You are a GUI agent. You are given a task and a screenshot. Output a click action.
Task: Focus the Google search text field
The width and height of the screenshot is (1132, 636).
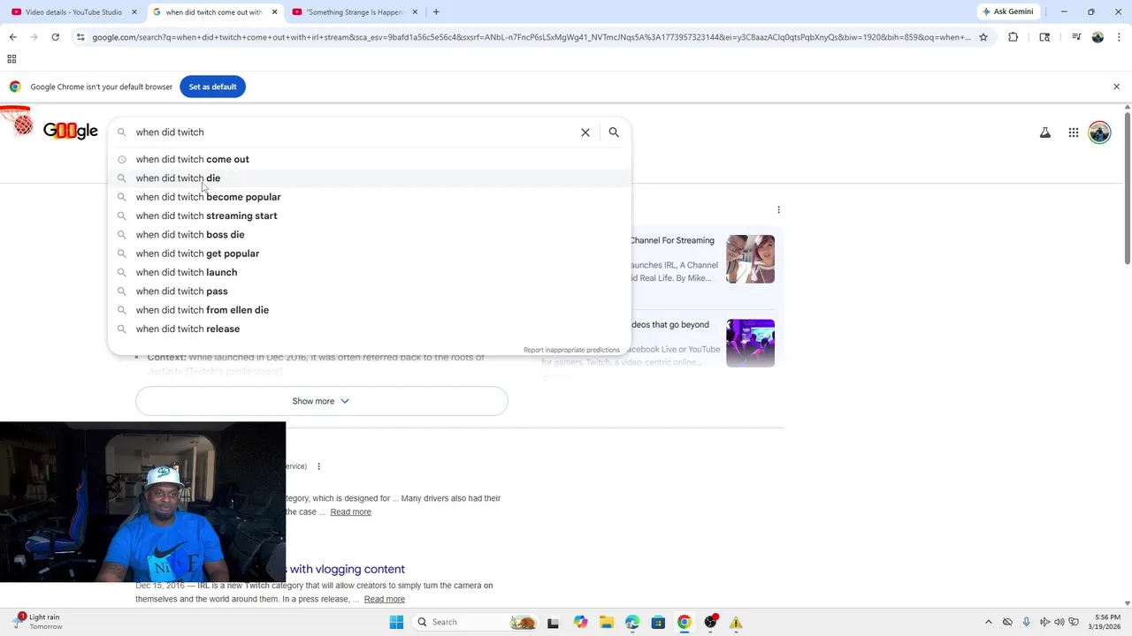[354, 132]
